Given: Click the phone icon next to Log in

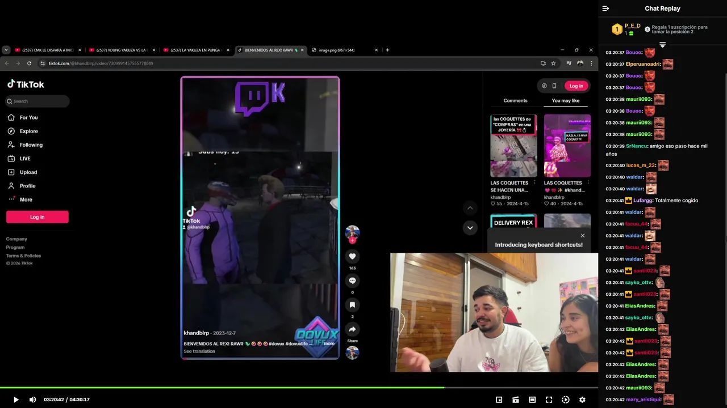Looking at the screenshot, I should (x=554, y=86).
